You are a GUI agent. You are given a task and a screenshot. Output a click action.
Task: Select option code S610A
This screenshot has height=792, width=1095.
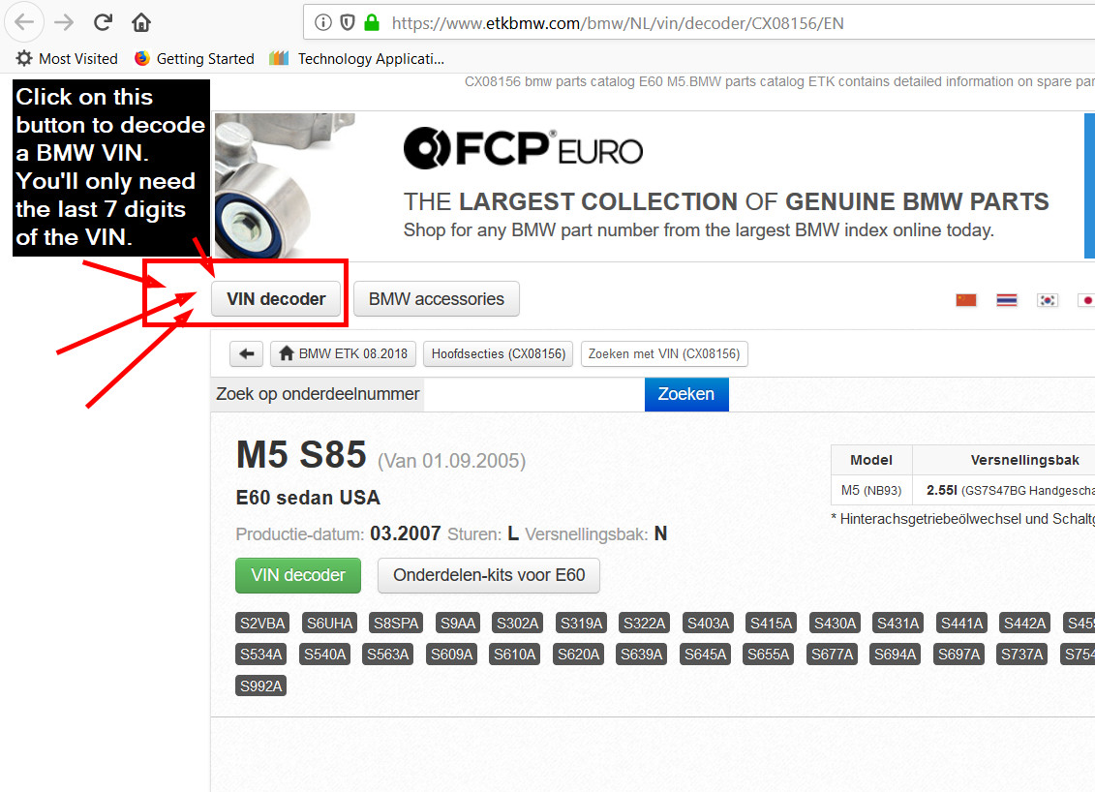[515, 655]
